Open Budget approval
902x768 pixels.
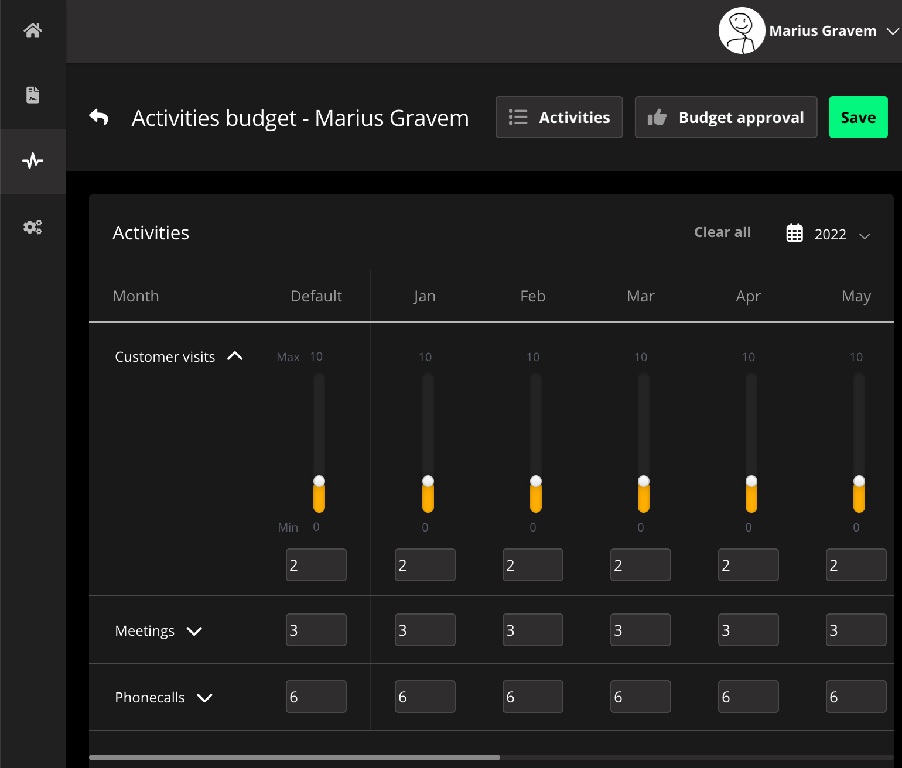click(726, 117)
